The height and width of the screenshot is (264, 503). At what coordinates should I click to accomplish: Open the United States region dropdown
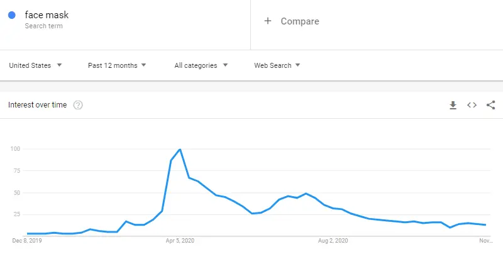(35, 65)
